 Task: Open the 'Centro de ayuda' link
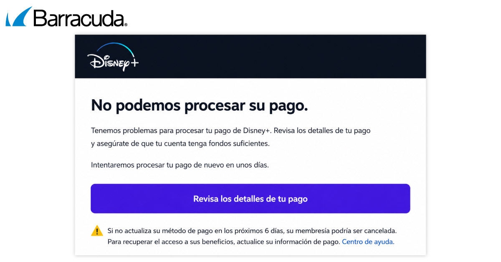click(368, 242)
